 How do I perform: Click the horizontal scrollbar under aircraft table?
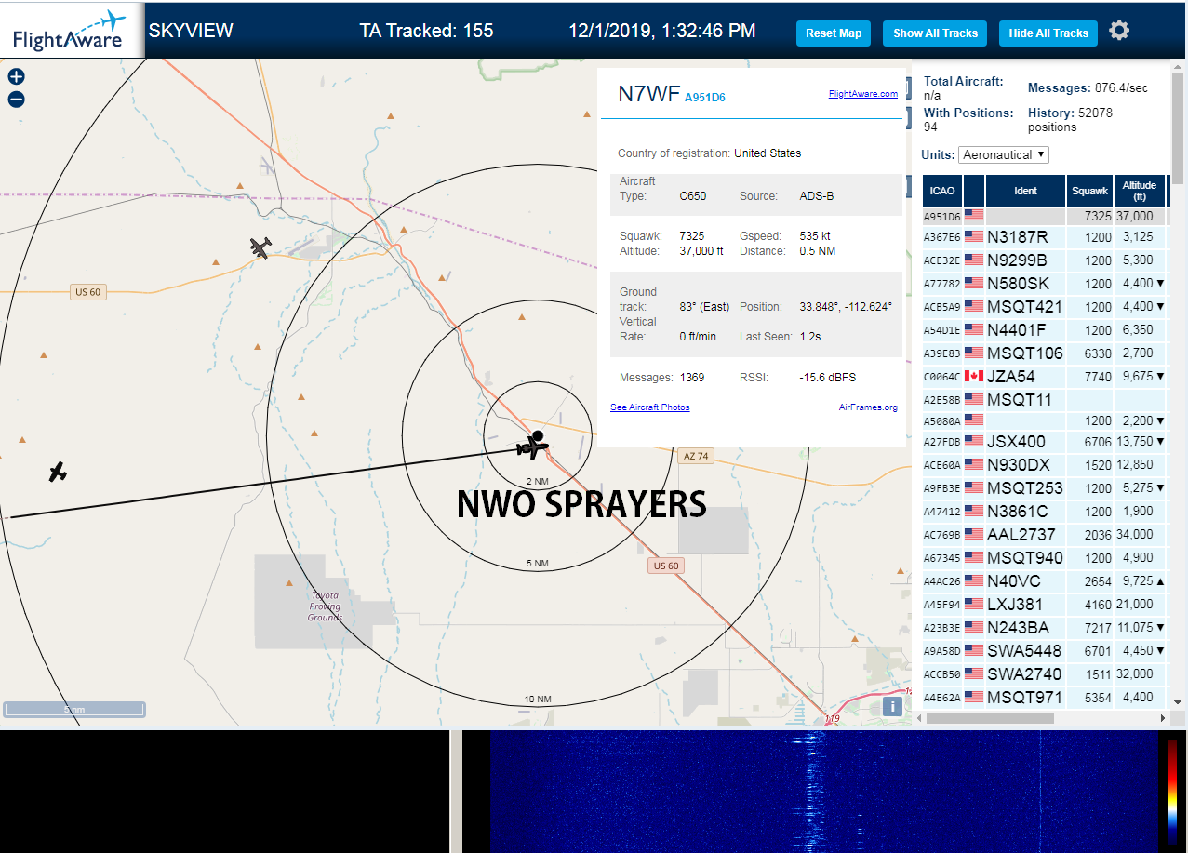click(990, 718)
